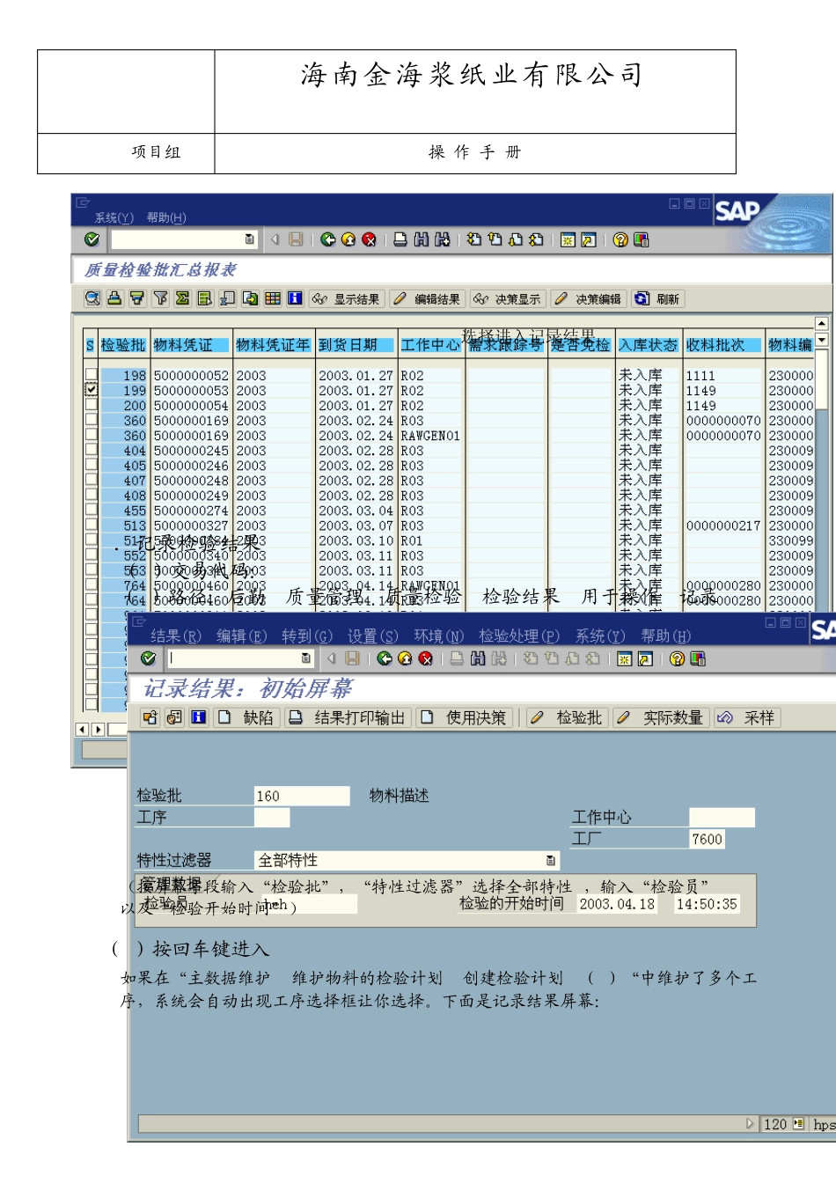Image resolution: width=836 pixels, height=1183 pixels.
Task: Click the Find binoculars icon in the report window
Action: (x=422, y=239)
